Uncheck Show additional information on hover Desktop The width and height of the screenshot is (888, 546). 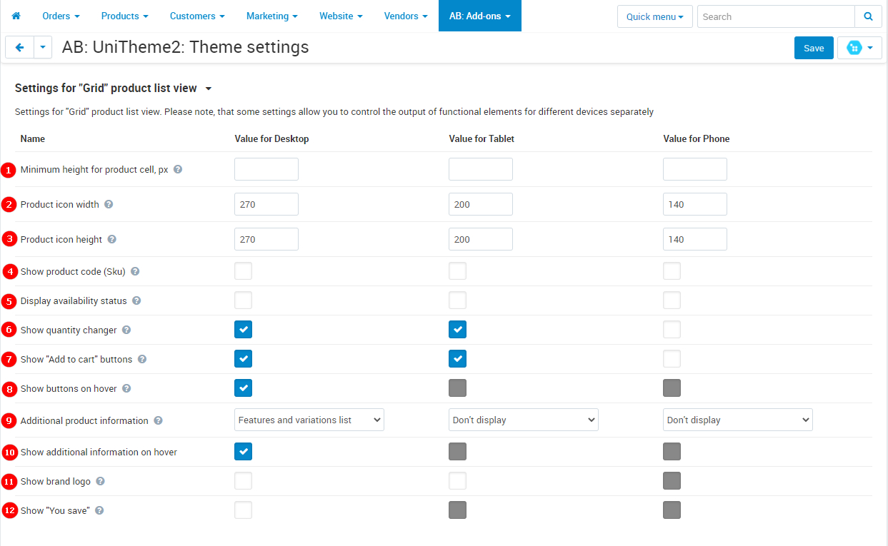243,452
